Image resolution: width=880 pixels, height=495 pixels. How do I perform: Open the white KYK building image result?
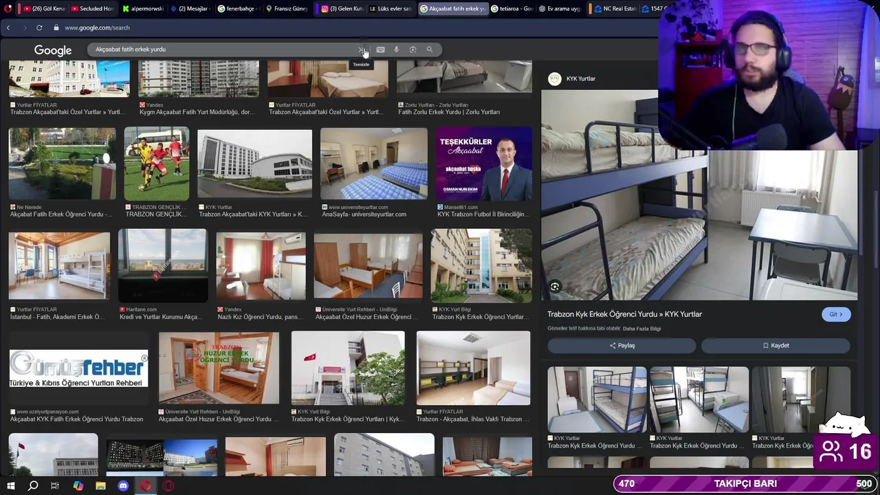coord(254,164)
